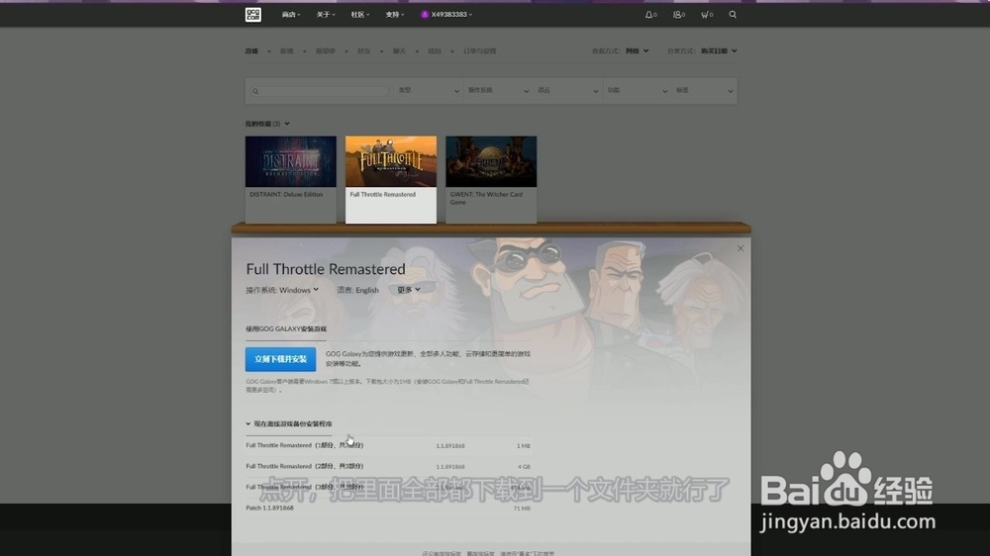
Task: Click the GOG.com logo icon
Action: pyautogui.click(x=253, y=15)
